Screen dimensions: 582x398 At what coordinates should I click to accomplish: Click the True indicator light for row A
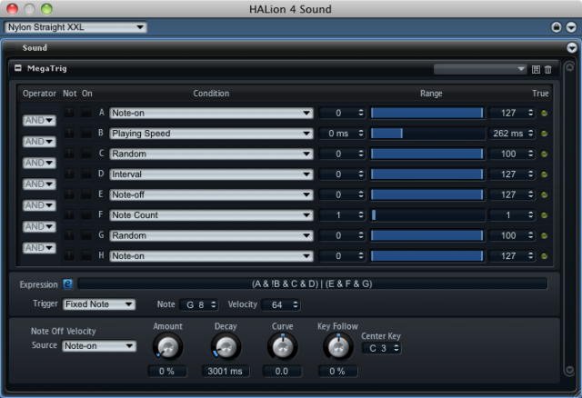pyautogui.click(x=545, y=114)
